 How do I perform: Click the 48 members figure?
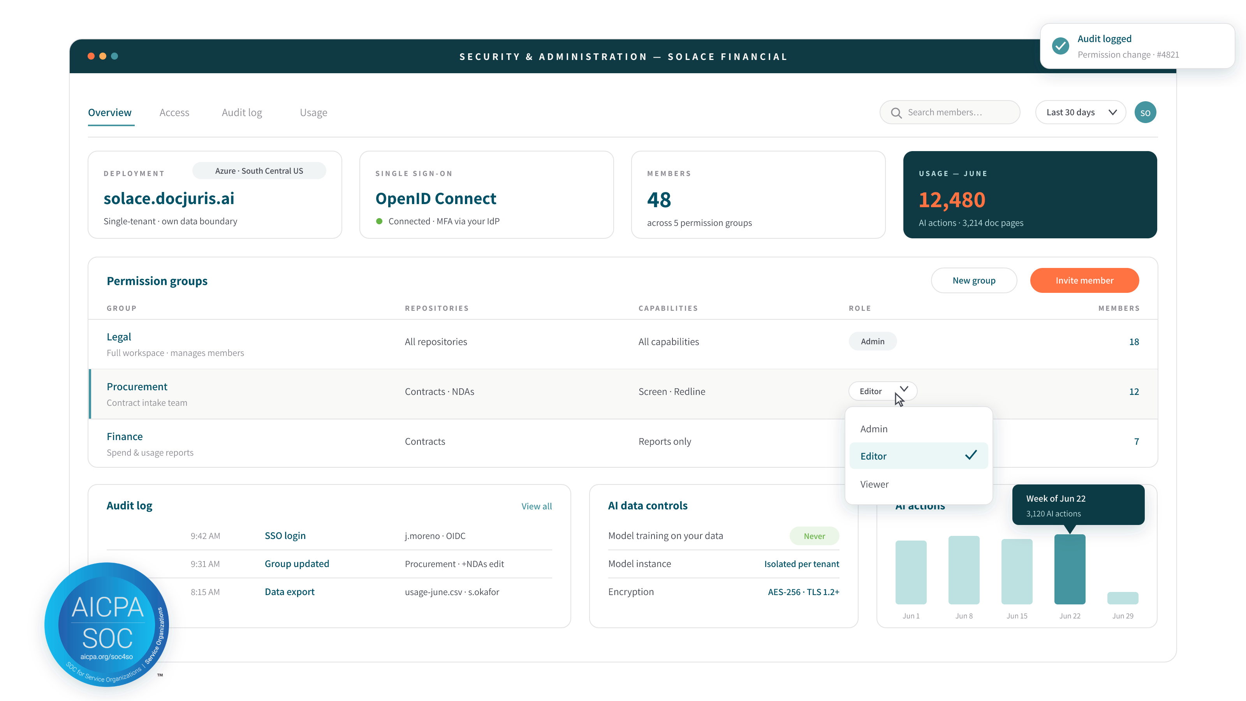click(659, 199)
